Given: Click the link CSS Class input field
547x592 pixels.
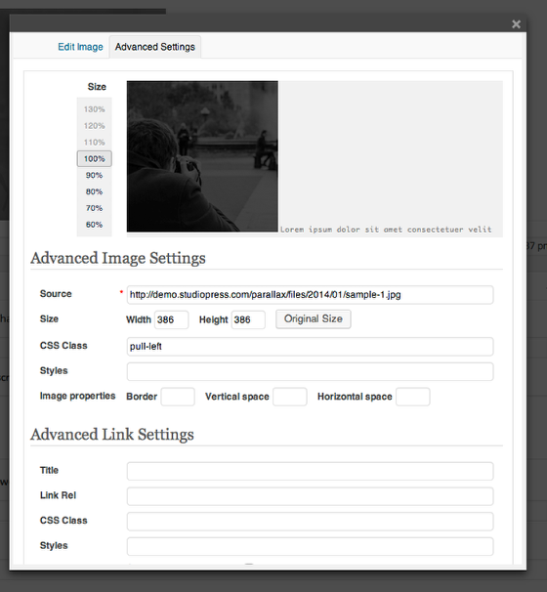Looking at the screenshot, I should tap(310, 522).
